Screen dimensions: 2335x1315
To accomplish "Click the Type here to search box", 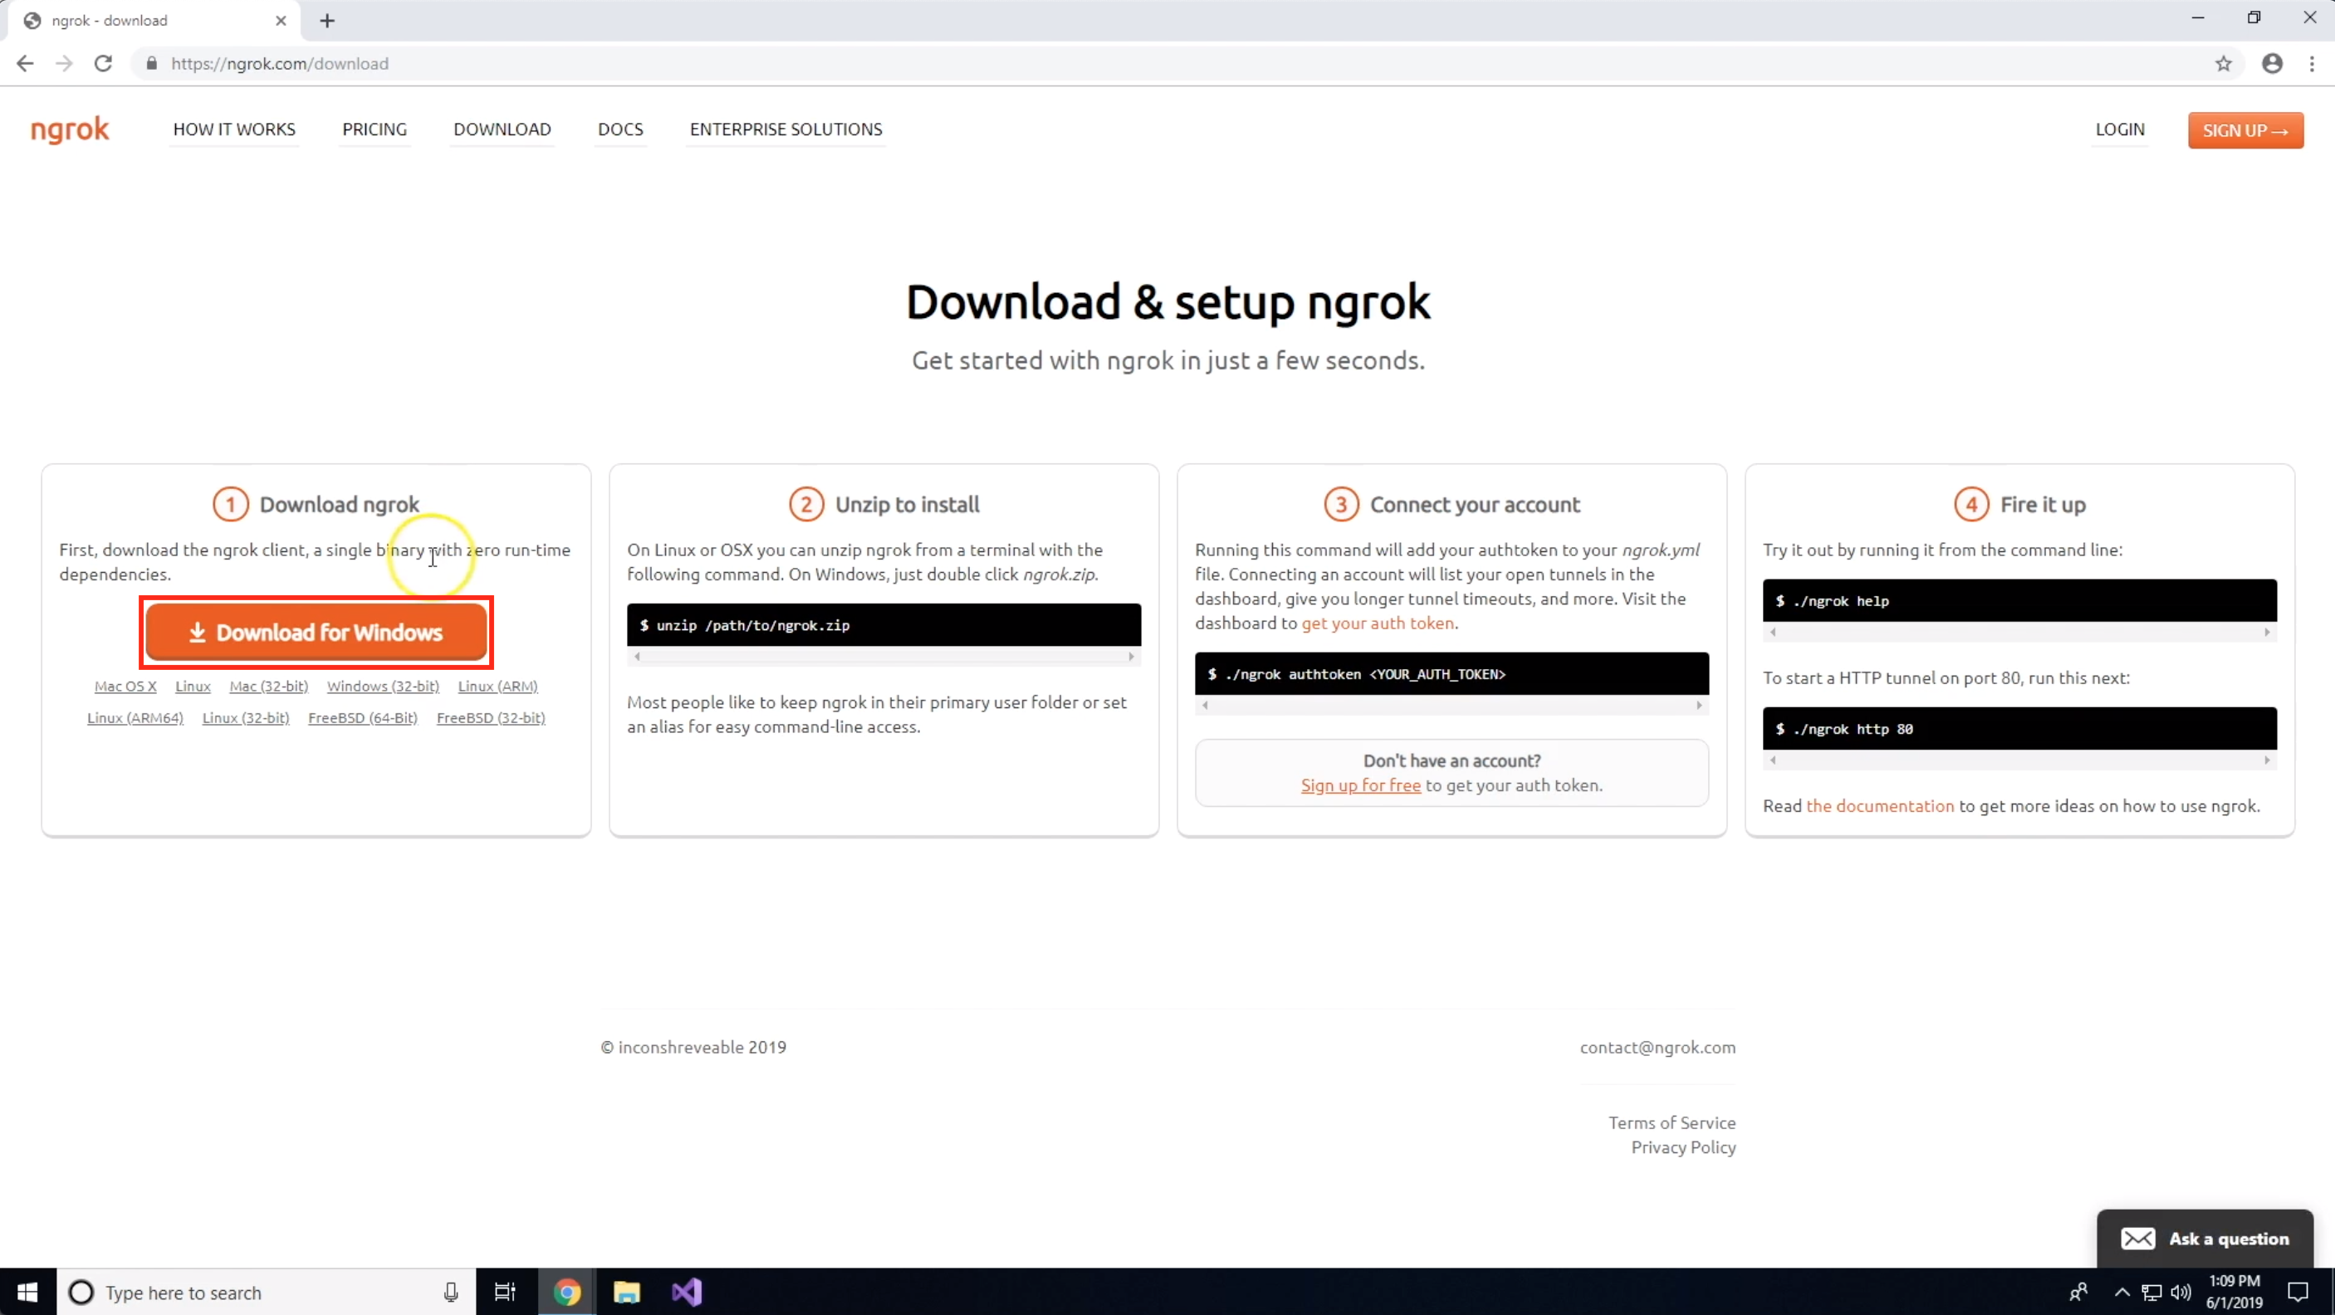I will pos(267,1293).
